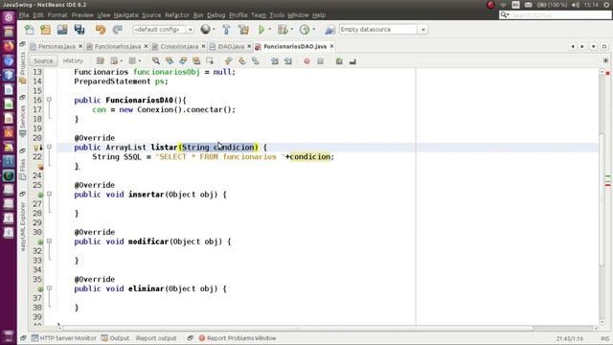
Task: Open the HTTP Server Monitor panel
Action: click(x=64, y=338)
